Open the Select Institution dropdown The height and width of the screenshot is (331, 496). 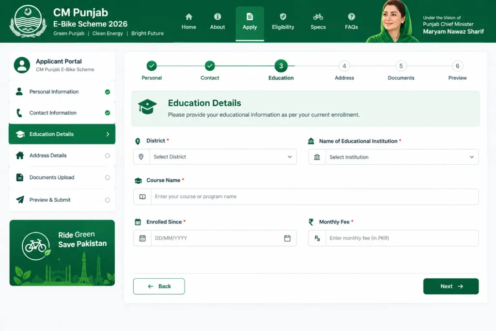(x=393, y=157)
